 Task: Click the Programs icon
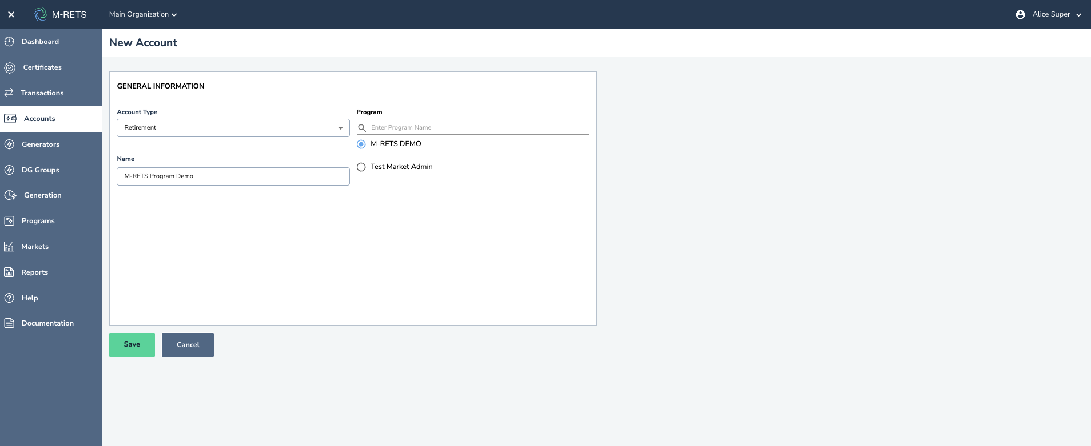point(9,221)
